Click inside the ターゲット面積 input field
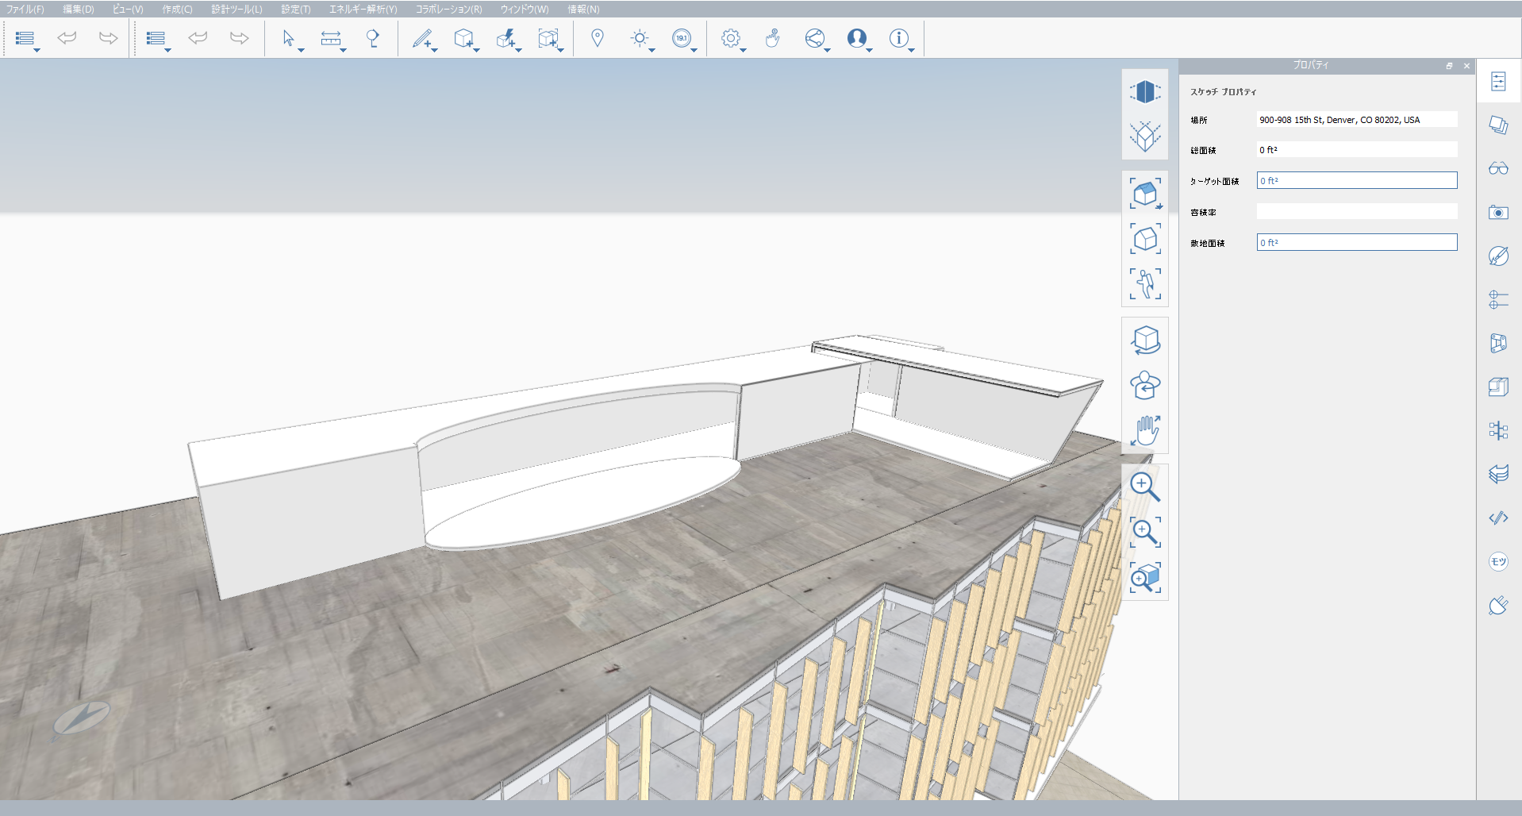Screen dimensions: 1522x816 tap(1356, 180)
